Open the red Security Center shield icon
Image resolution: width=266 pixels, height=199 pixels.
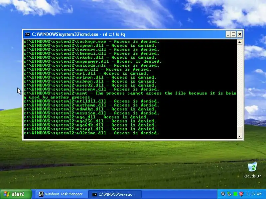[x=241, y=194]
